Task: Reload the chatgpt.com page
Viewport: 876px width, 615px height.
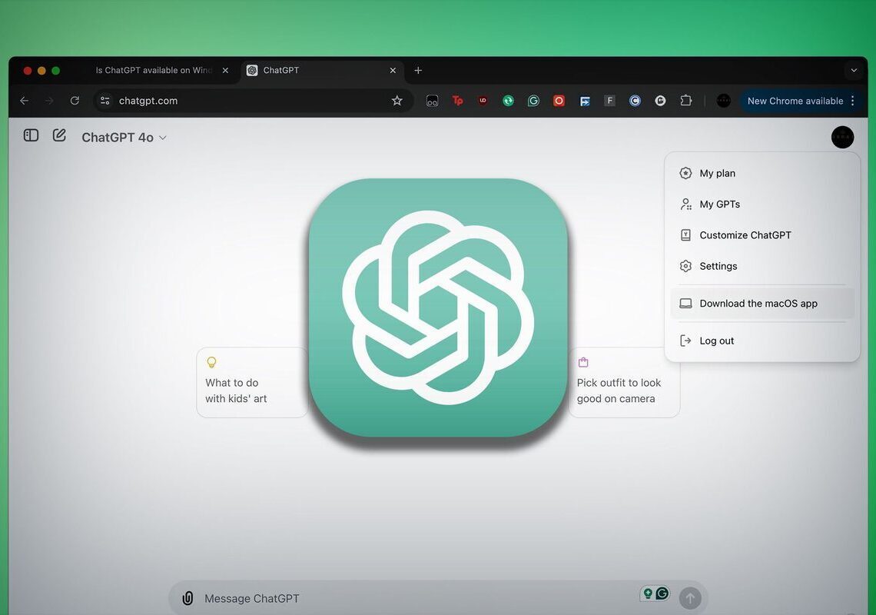Action: tap(75, 101)
